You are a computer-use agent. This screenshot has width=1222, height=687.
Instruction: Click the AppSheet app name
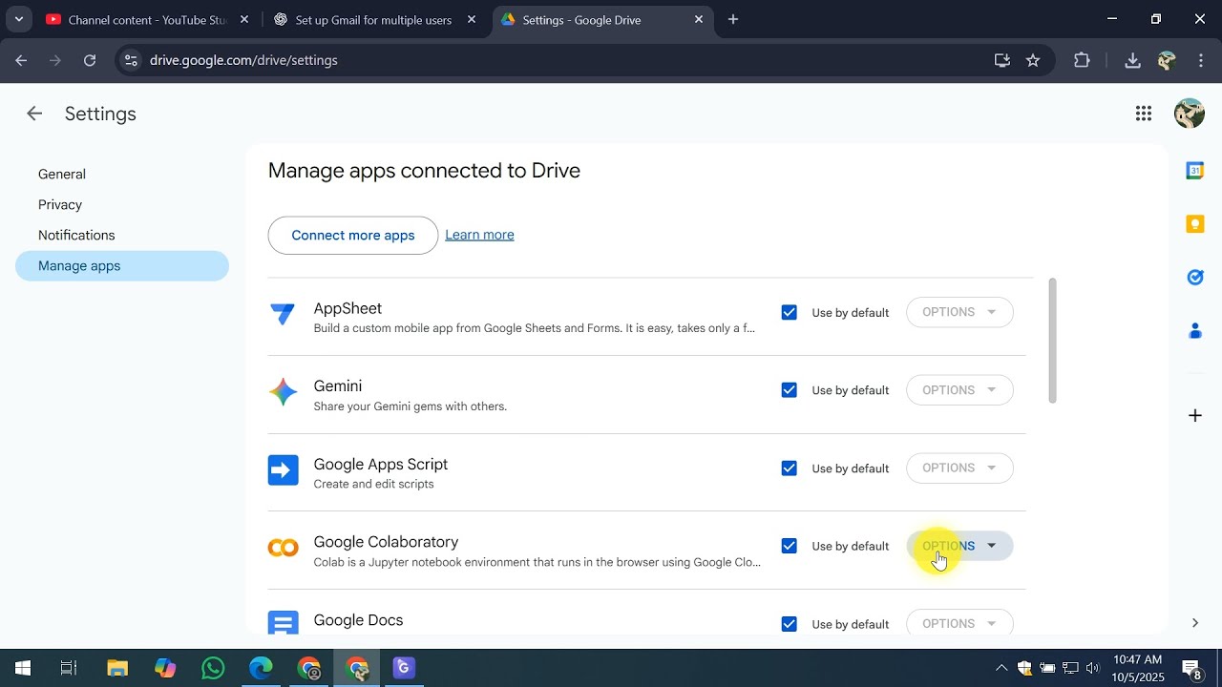coord(348,308)
